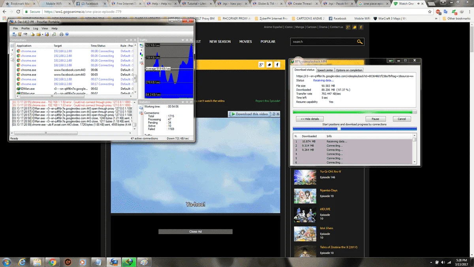
Task: Click the Report this Episode link
Action: (x=267, y=101)
